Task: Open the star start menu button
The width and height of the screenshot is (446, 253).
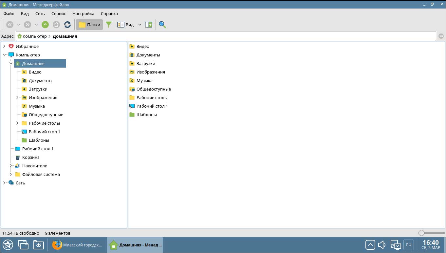Action: coord(8,244)
